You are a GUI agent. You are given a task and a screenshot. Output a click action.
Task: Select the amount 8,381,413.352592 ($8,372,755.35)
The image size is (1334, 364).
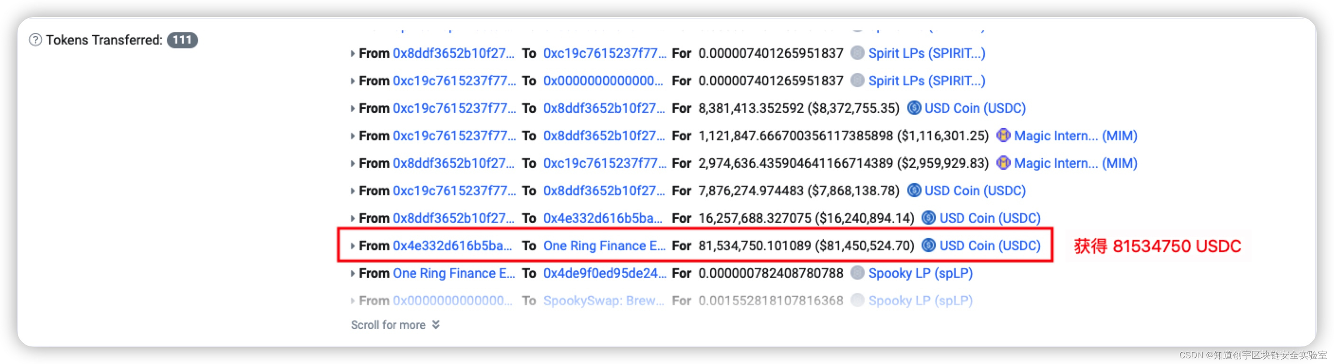798,108
